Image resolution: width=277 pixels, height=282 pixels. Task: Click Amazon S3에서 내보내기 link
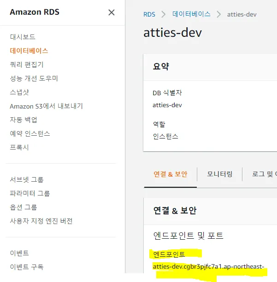[46, 106]
